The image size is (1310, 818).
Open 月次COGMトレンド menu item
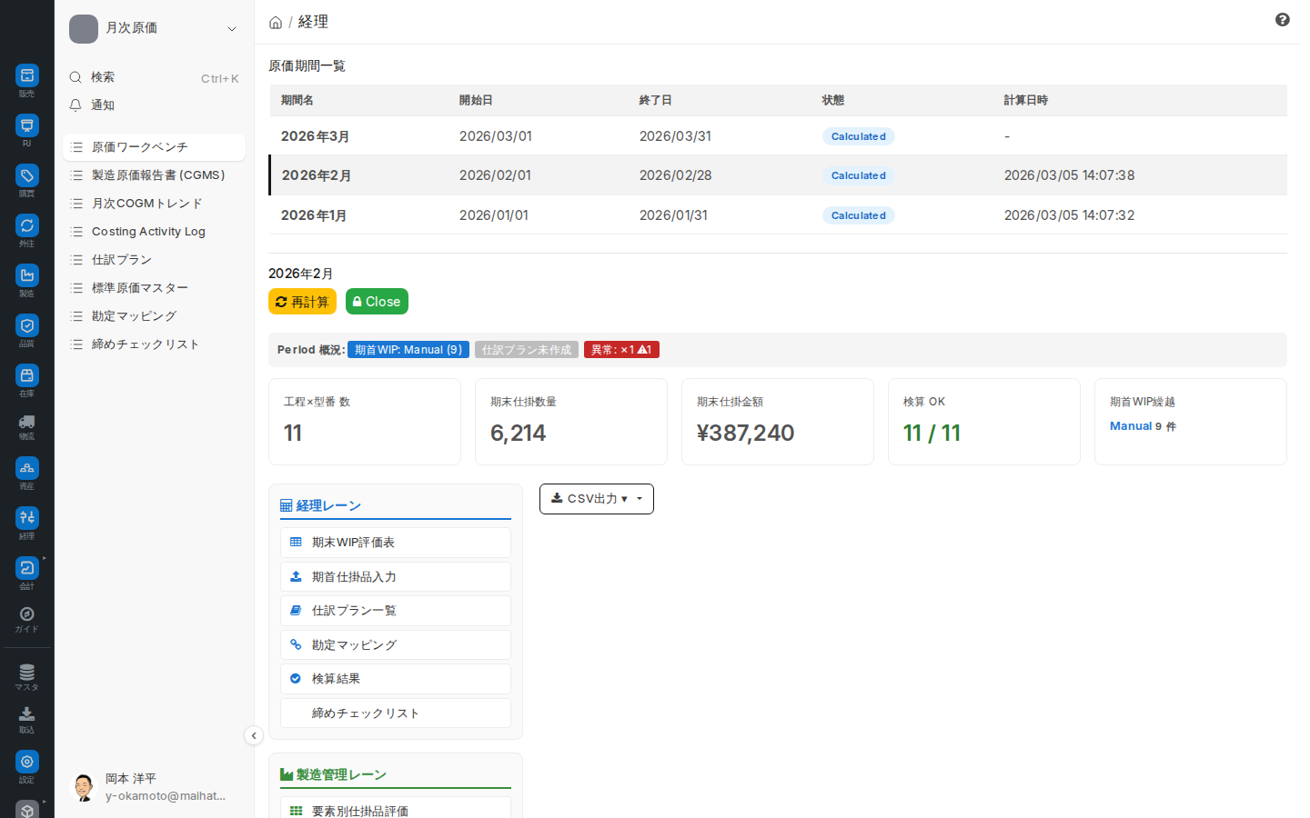154,204
